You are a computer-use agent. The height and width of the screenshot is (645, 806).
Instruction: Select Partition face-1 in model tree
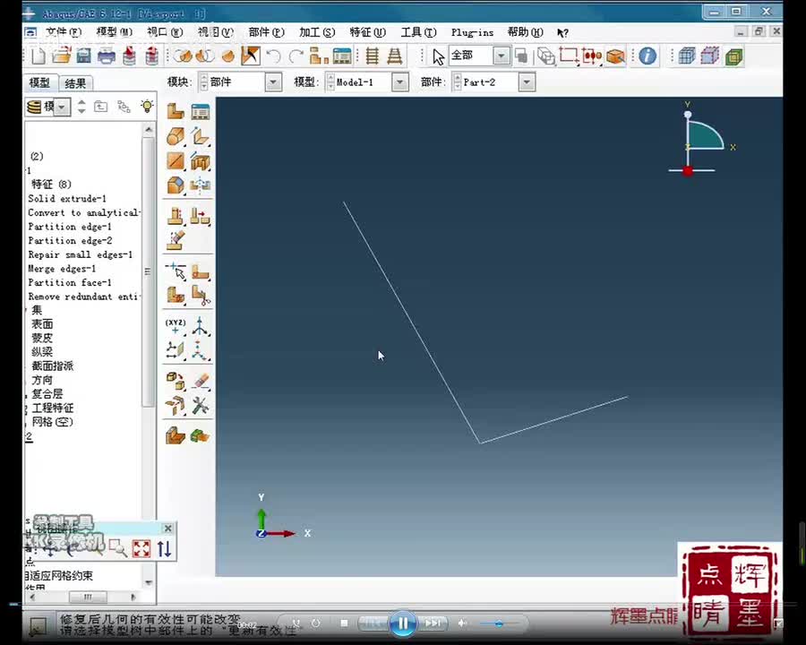pos(70,282)
